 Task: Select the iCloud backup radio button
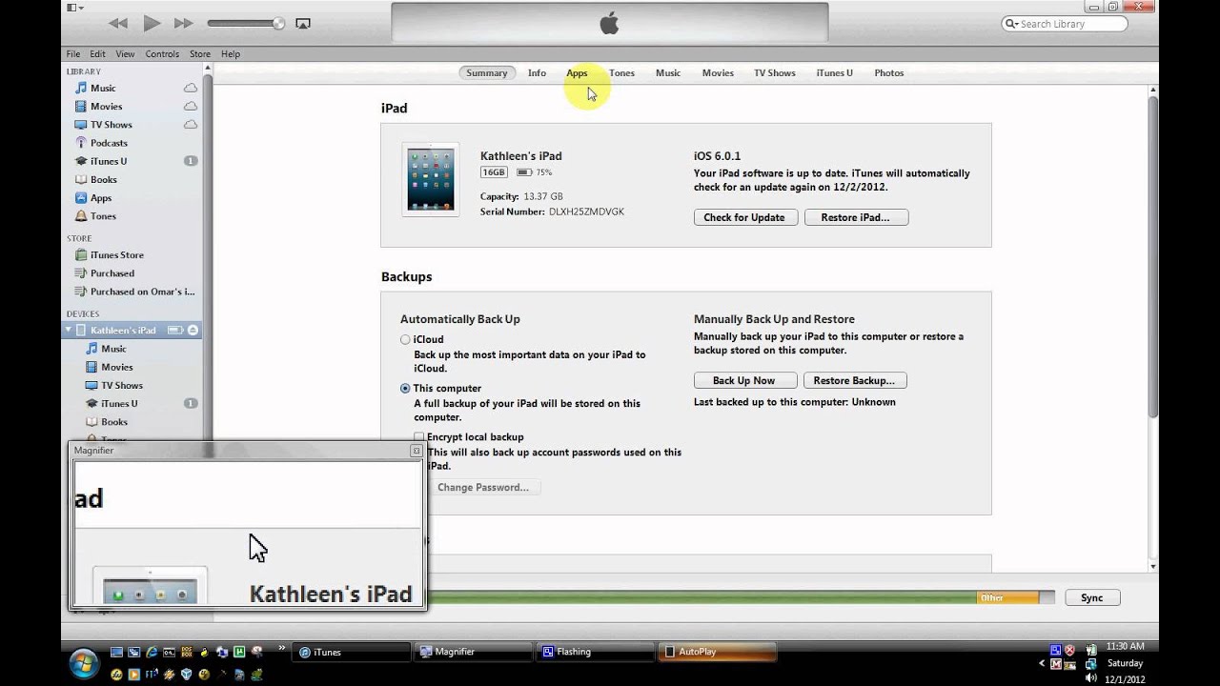click(405, 339)
